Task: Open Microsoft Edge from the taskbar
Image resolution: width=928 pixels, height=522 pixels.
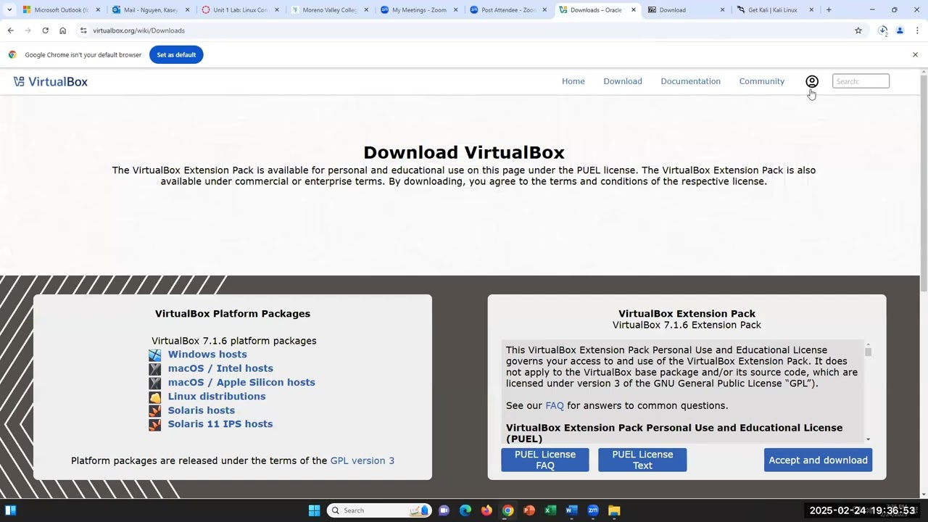Action: (x=465, y=510)
